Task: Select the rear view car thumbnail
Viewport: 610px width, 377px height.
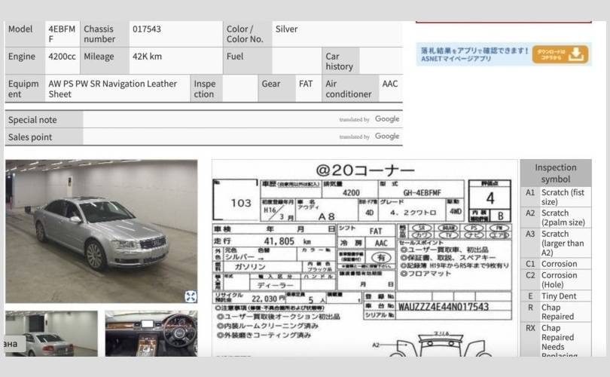Action: 51,333
